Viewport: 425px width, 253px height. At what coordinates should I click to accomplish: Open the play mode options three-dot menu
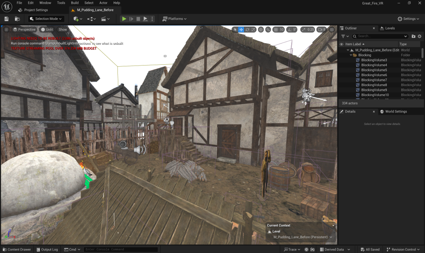[x=152, y=19]
